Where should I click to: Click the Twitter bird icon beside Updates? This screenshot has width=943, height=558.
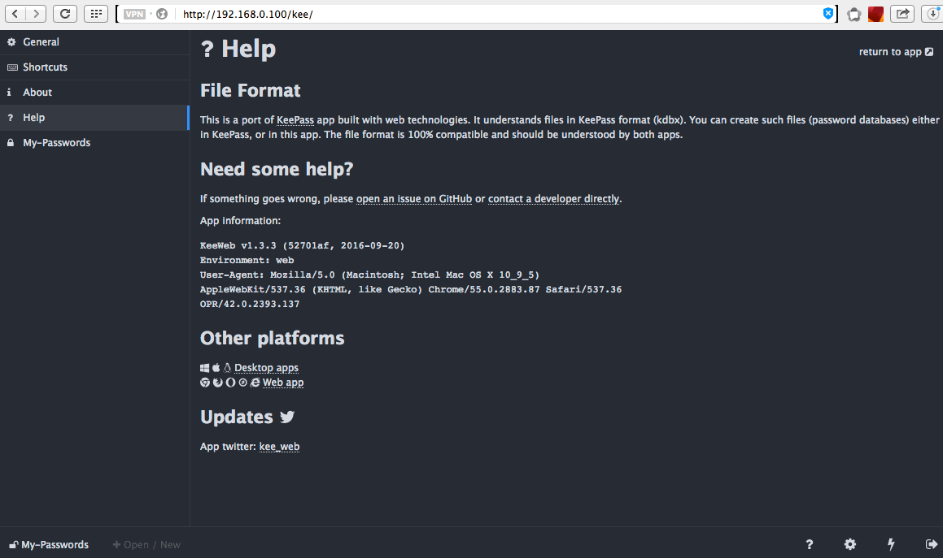coord(287,417)
